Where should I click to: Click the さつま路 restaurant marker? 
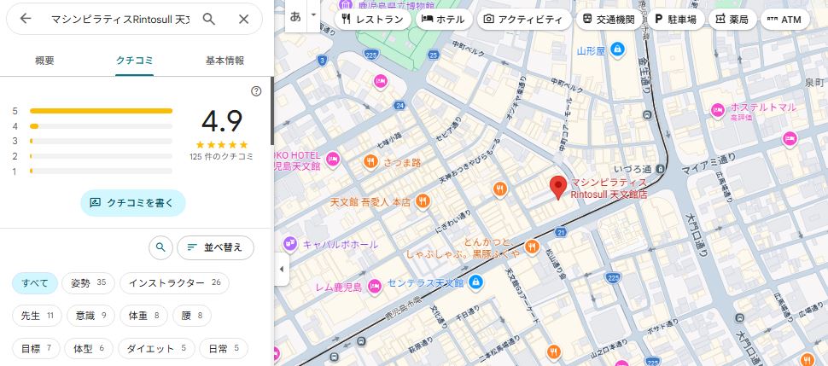tap(371, 161)
